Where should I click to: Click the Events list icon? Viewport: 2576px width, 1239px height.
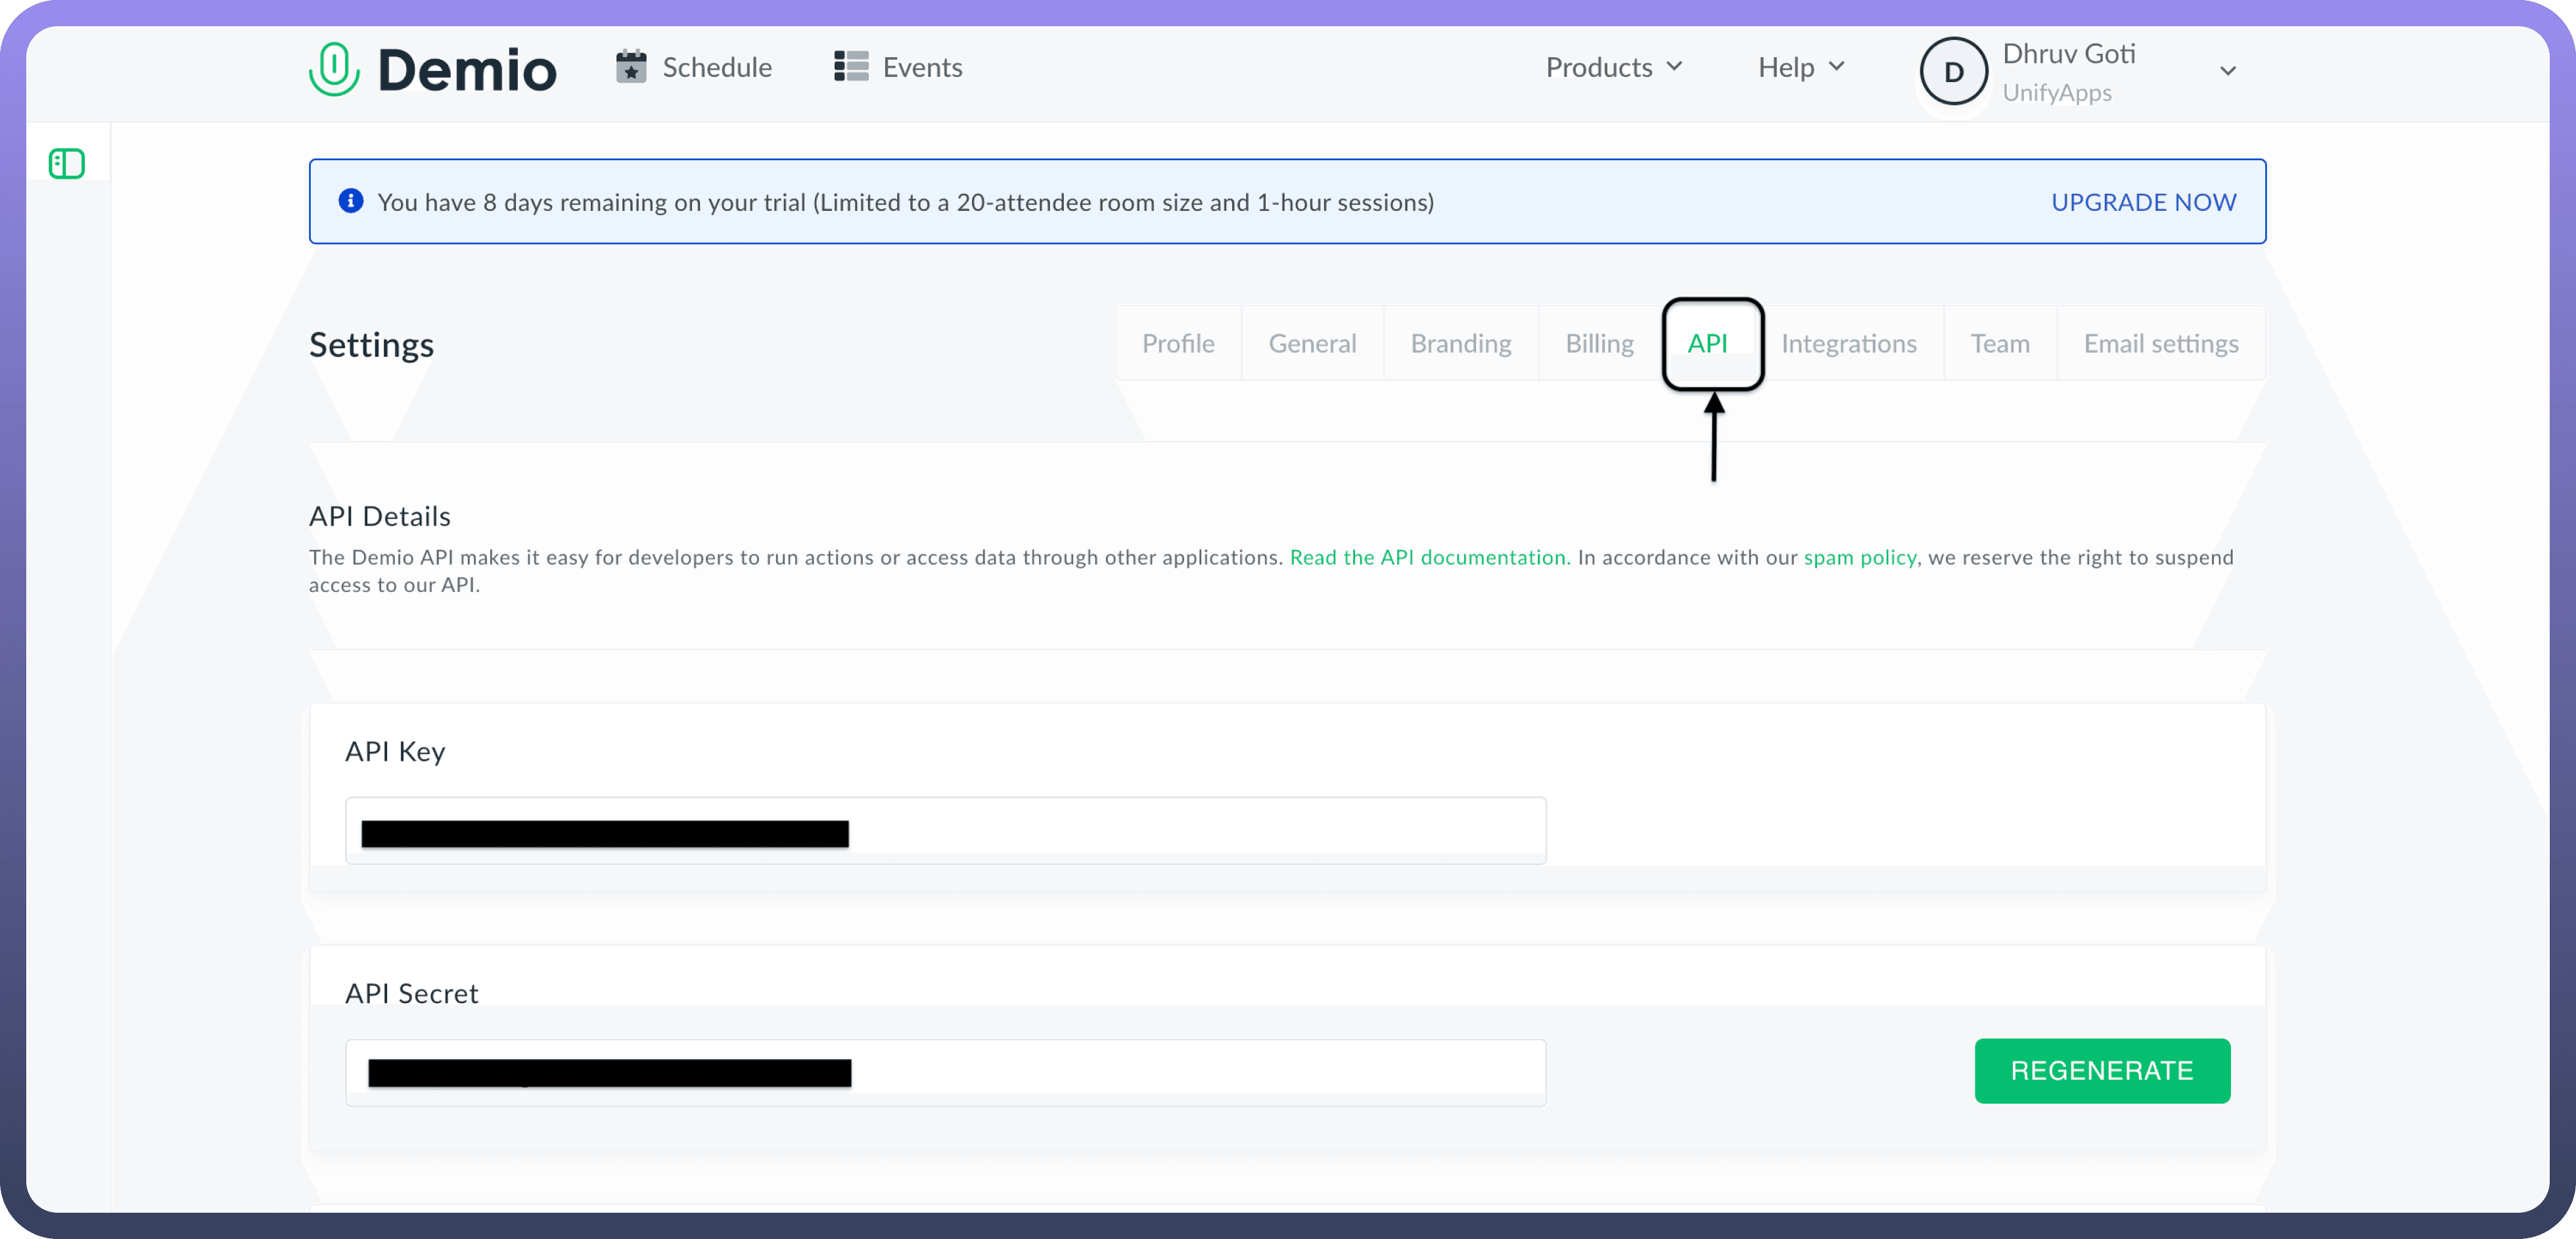851,67
